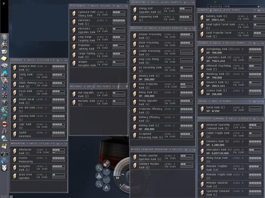Click the ship-shaped HUD button

tap(99, 175)
